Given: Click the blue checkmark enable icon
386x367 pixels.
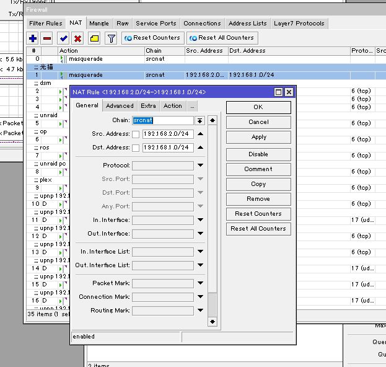Looking at the screenshot, I should (x=63, y=38).
